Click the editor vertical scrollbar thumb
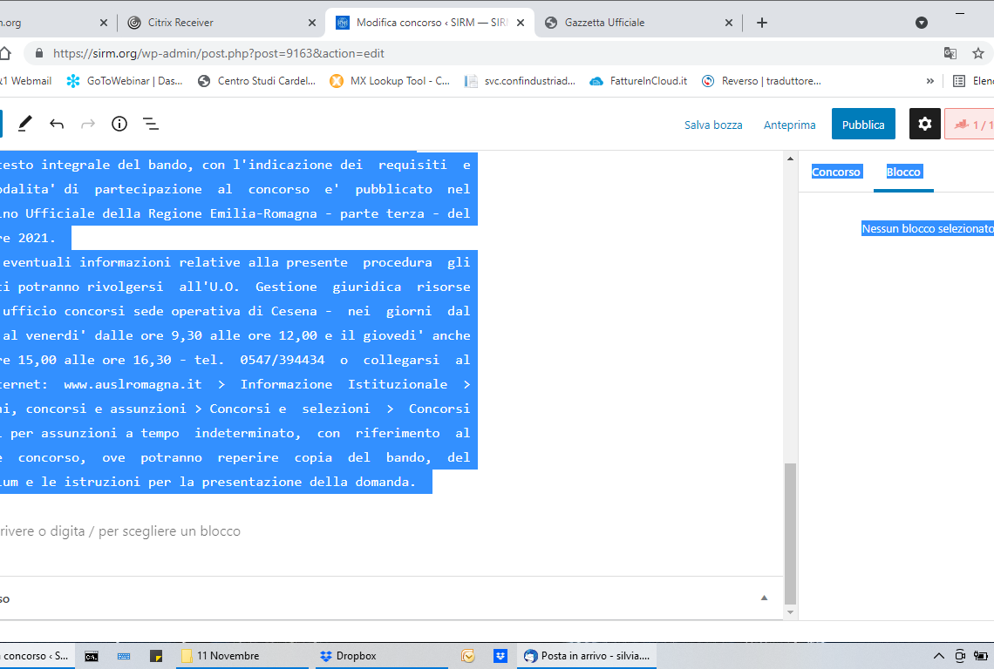 pos(791,531)
